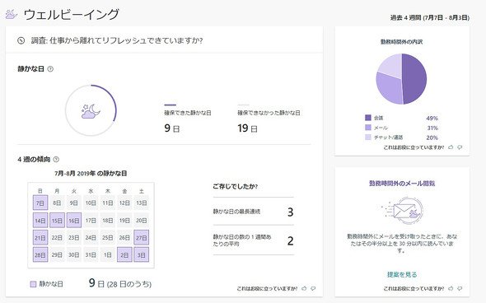Select 27日 in the quiet days calendar

point(142,238)
